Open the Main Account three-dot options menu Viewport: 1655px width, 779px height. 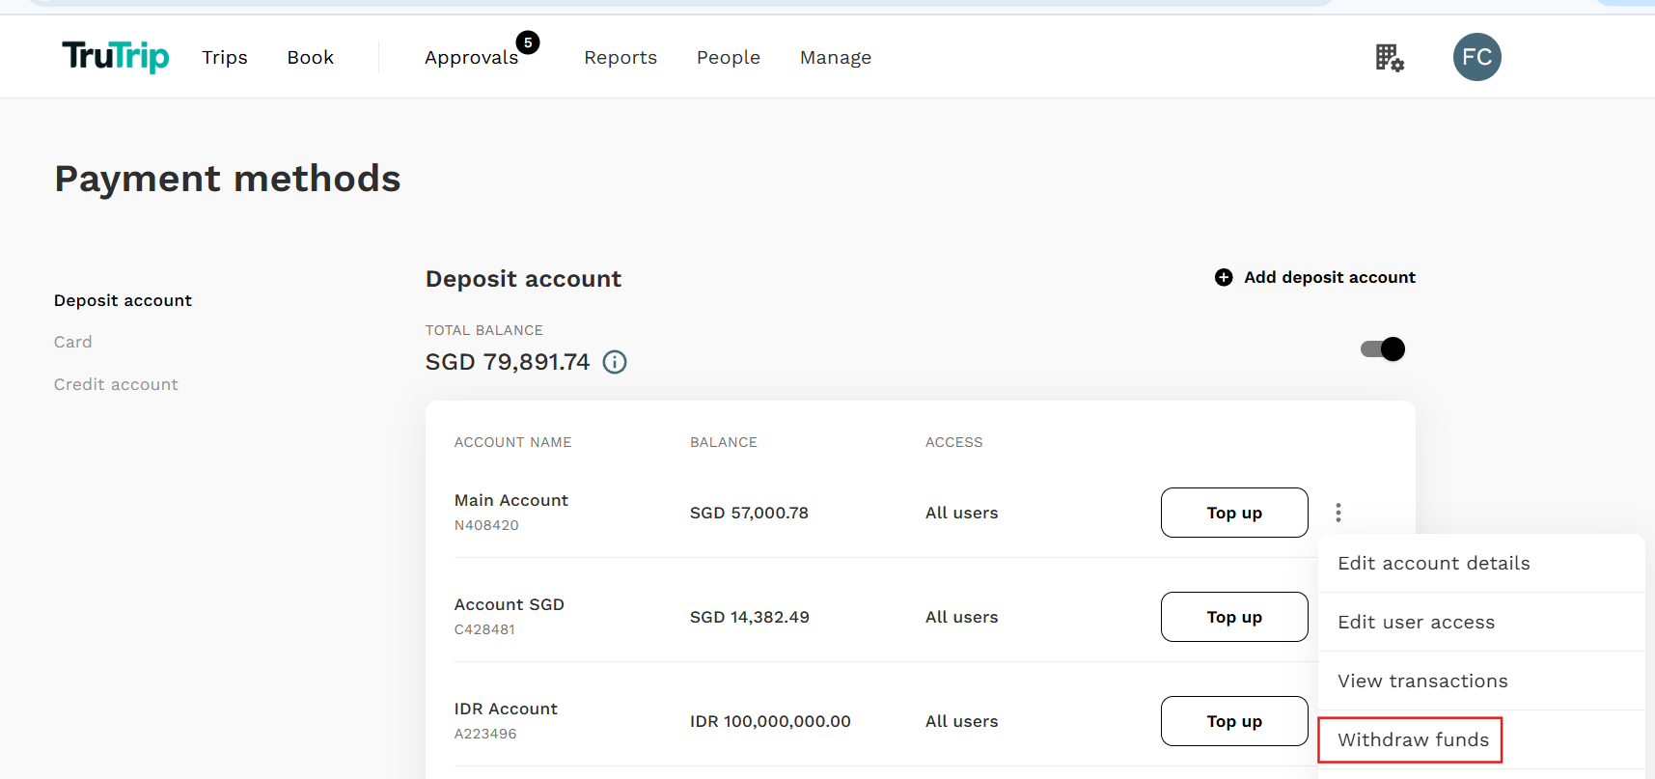coord(1338,513)
